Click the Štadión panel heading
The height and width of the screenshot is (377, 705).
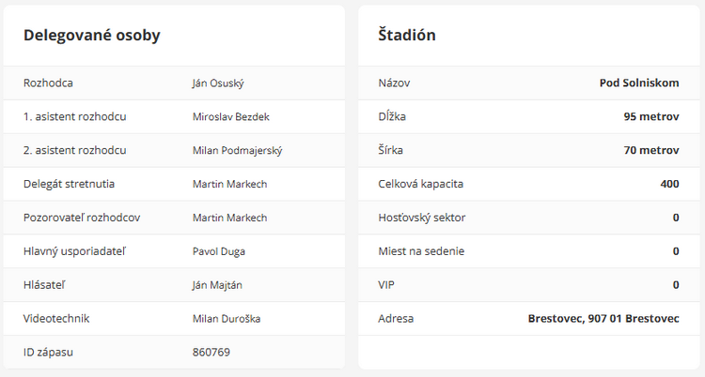point(406,36)
